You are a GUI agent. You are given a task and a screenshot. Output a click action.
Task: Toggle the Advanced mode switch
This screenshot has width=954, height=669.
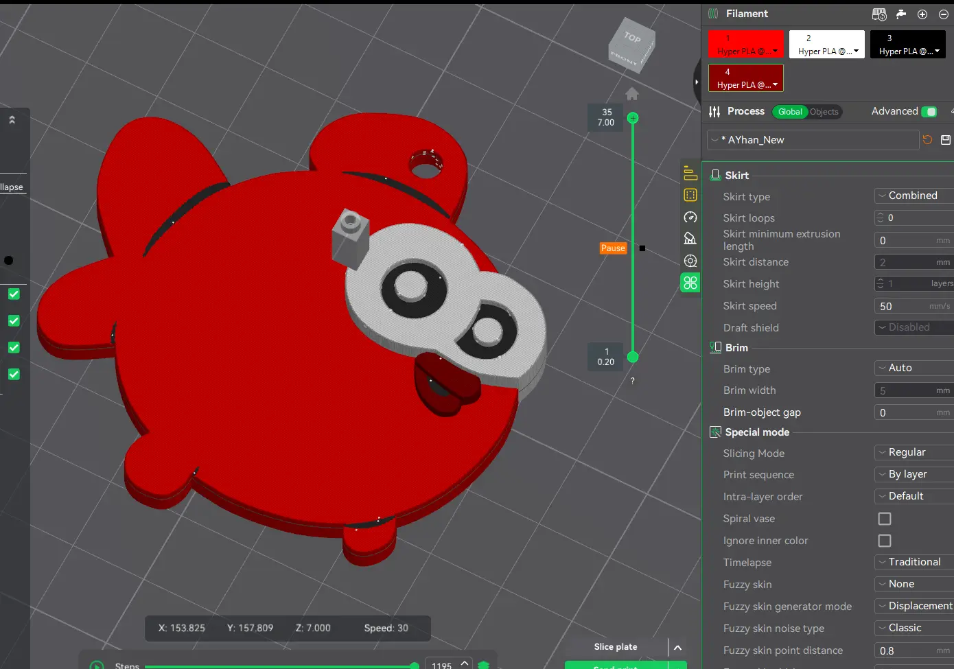click(929, 112)
